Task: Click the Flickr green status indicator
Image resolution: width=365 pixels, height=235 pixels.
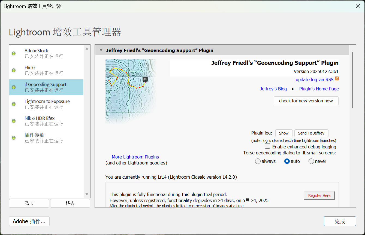Action: (x=14, y=70)
